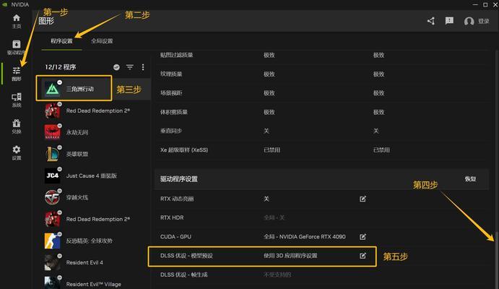Edit the CUDA - GPU setting icon
This screenshot has height=289, width=499.
(x=363, y=237)
